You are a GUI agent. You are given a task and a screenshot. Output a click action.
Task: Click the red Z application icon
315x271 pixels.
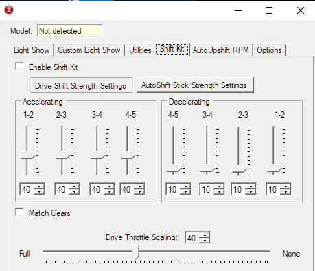pos(9,10)
